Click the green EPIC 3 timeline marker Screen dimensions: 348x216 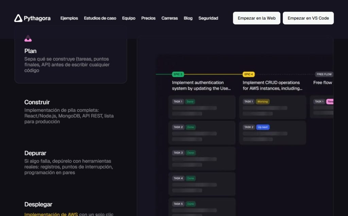coord(178,74)
